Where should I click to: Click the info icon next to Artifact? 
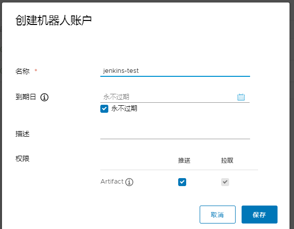tap(129, 182)
